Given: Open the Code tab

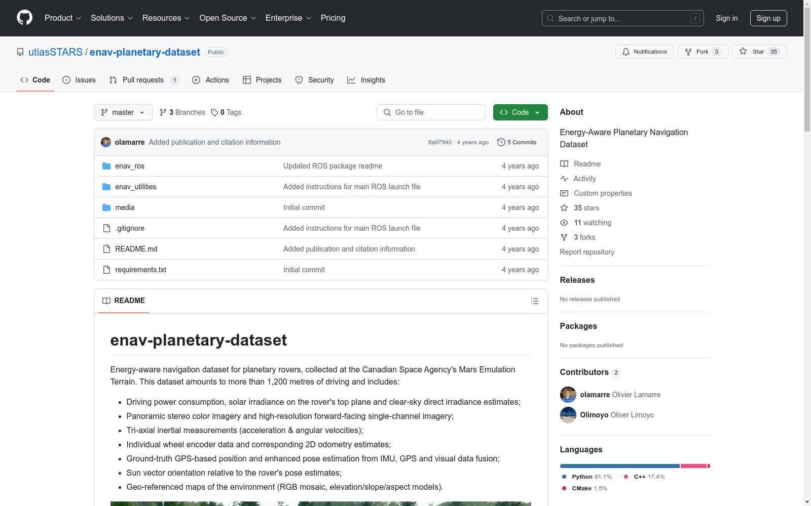Looking at the screenshot, I should point(35,80).
